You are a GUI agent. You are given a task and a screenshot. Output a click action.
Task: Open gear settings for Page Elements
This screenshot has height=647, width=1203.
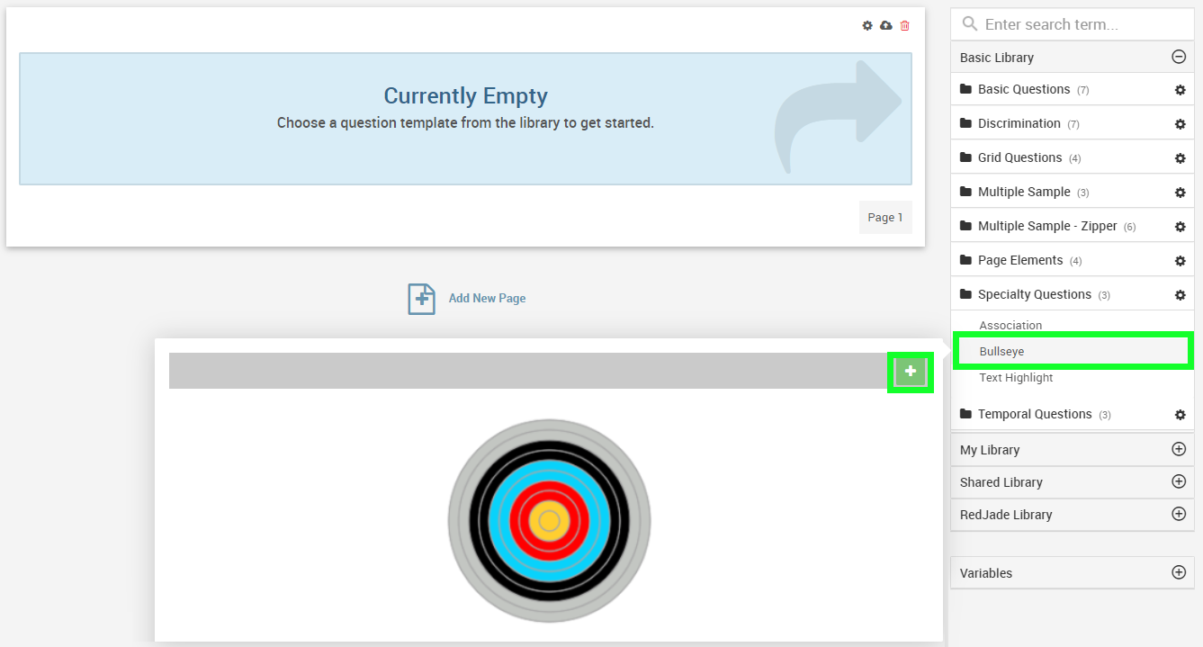(1181, 261)
